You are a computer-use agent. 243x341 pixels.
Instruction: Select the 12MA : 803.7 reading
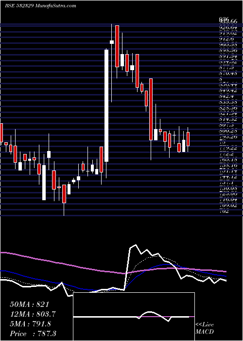coord(33,314)
